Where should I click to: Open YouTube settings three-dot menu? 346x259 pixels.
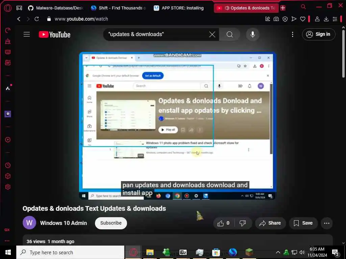tap(293, 34)
